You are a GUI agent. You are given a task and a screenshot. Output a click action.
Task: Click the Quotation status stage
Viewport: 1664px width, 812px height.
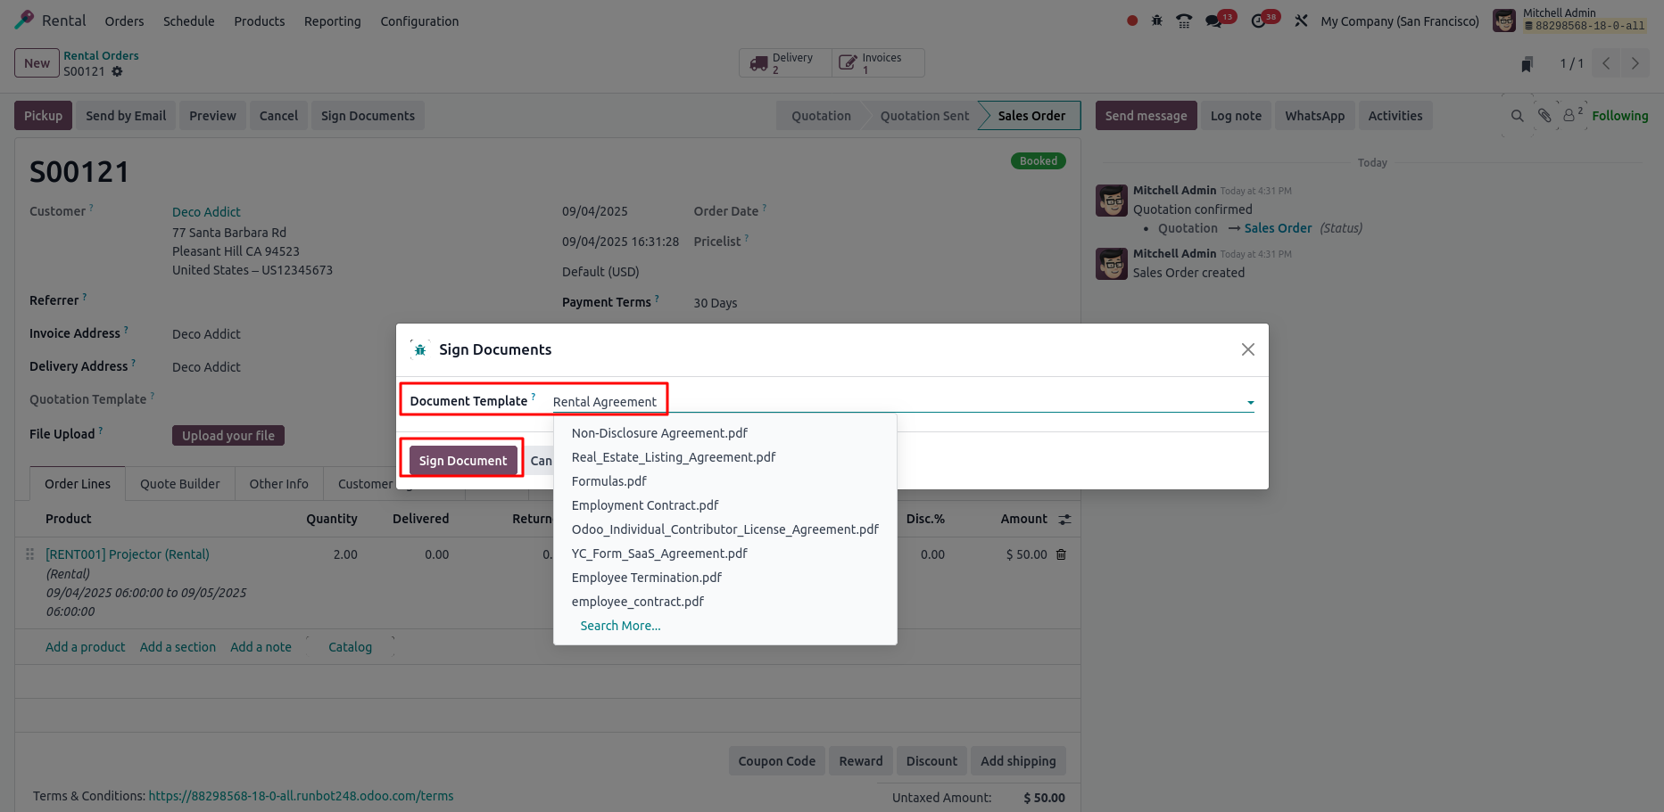[821, 116]
